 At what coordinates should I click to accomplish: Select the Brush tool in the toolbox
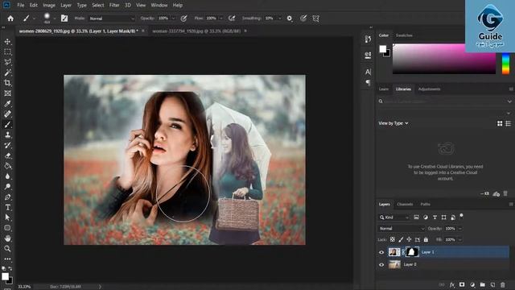(x=7, y=125)
